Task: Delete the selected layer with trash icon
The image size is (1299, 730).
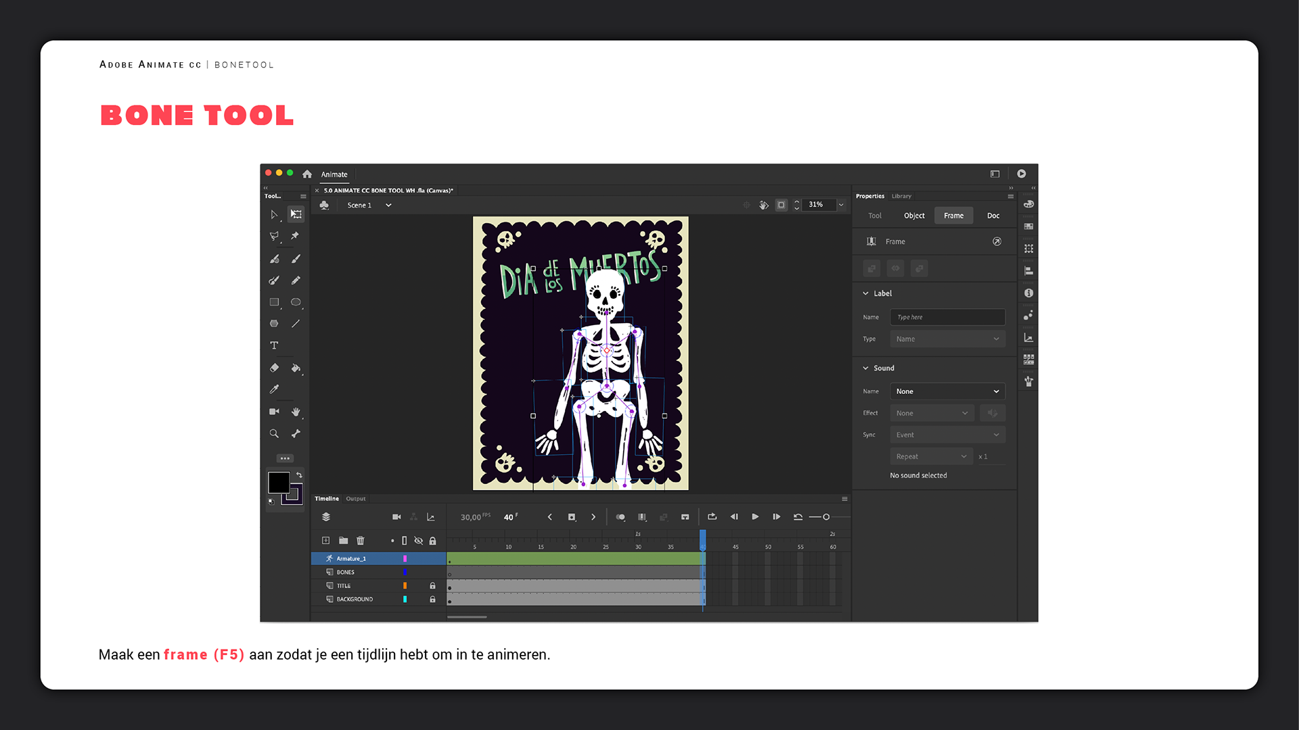Action: point(361,541)
